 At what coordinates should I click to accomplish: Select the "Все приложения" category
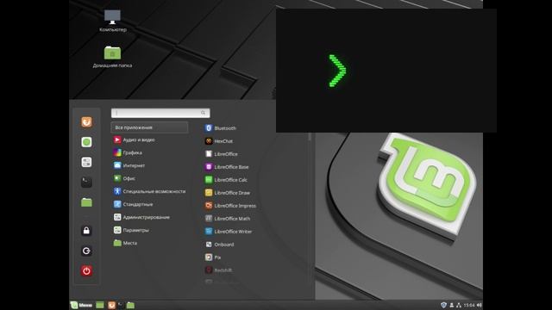[x=149, y=127]
